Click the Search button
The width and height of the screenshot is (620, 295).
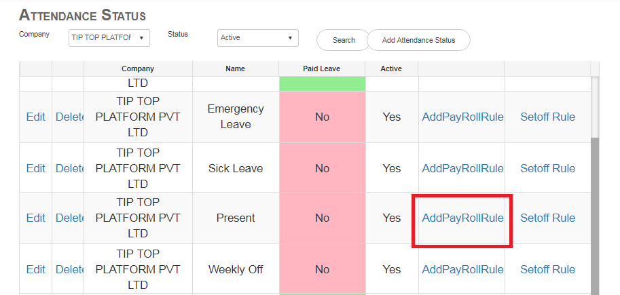click(344, 40)
